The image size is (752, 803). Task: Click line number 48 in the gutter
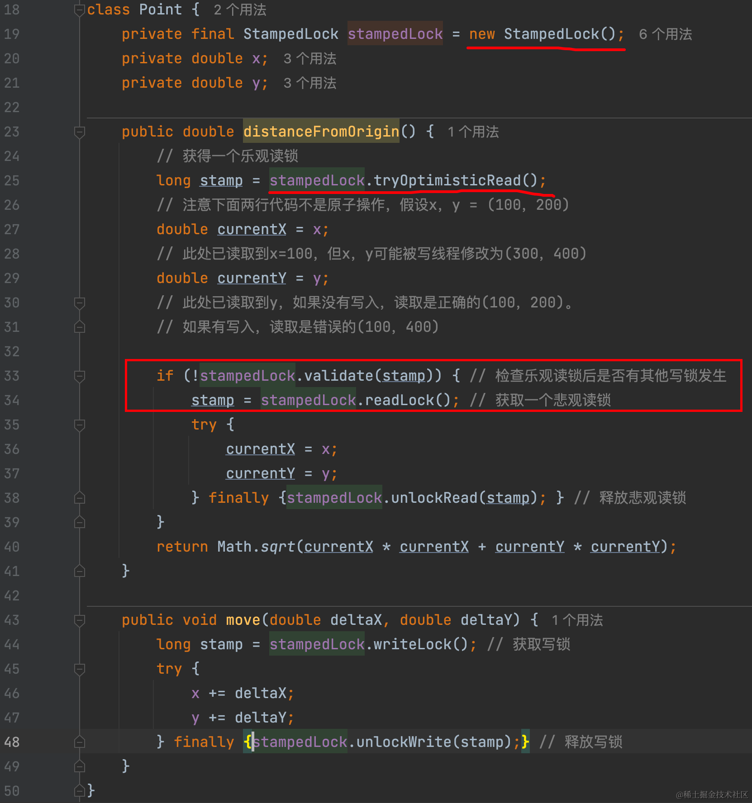12,742
